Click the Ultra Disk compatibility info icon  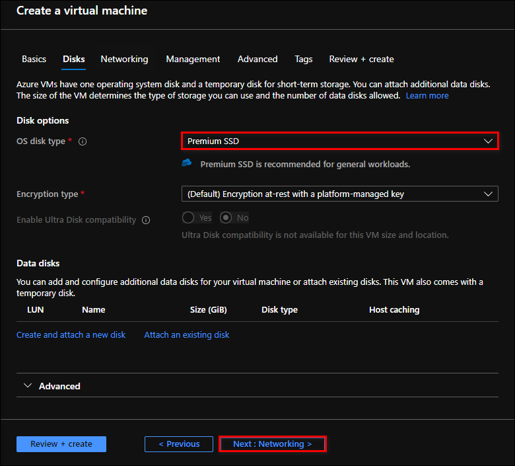tap(146, 220)
